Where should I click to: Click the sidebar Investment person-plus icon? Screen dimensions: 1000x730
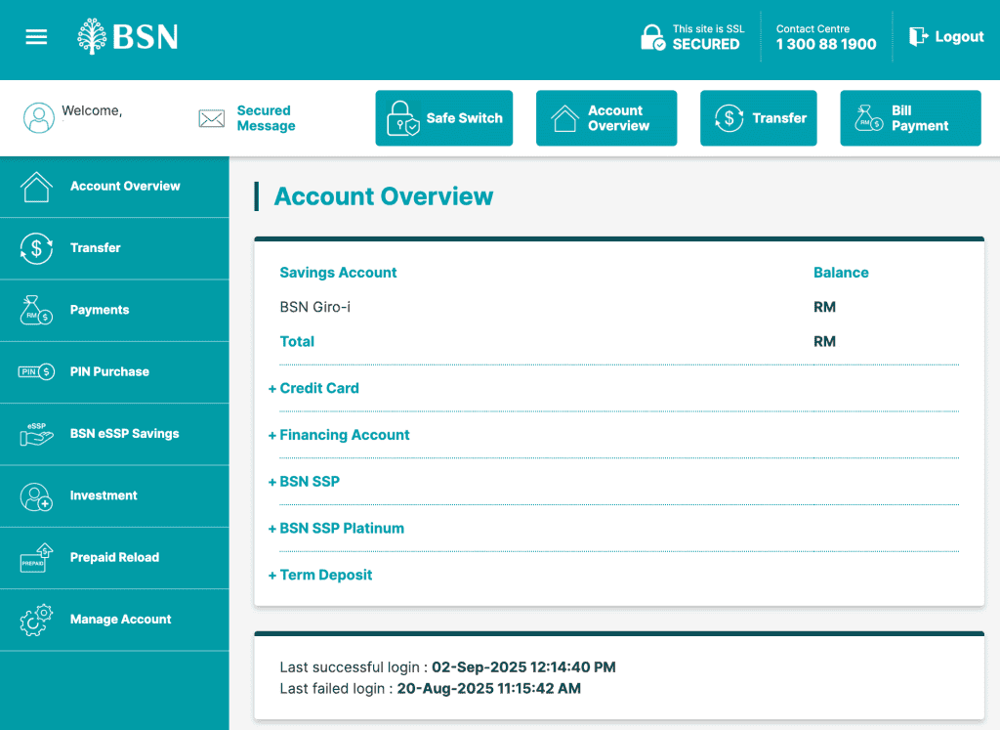[36, 496]
